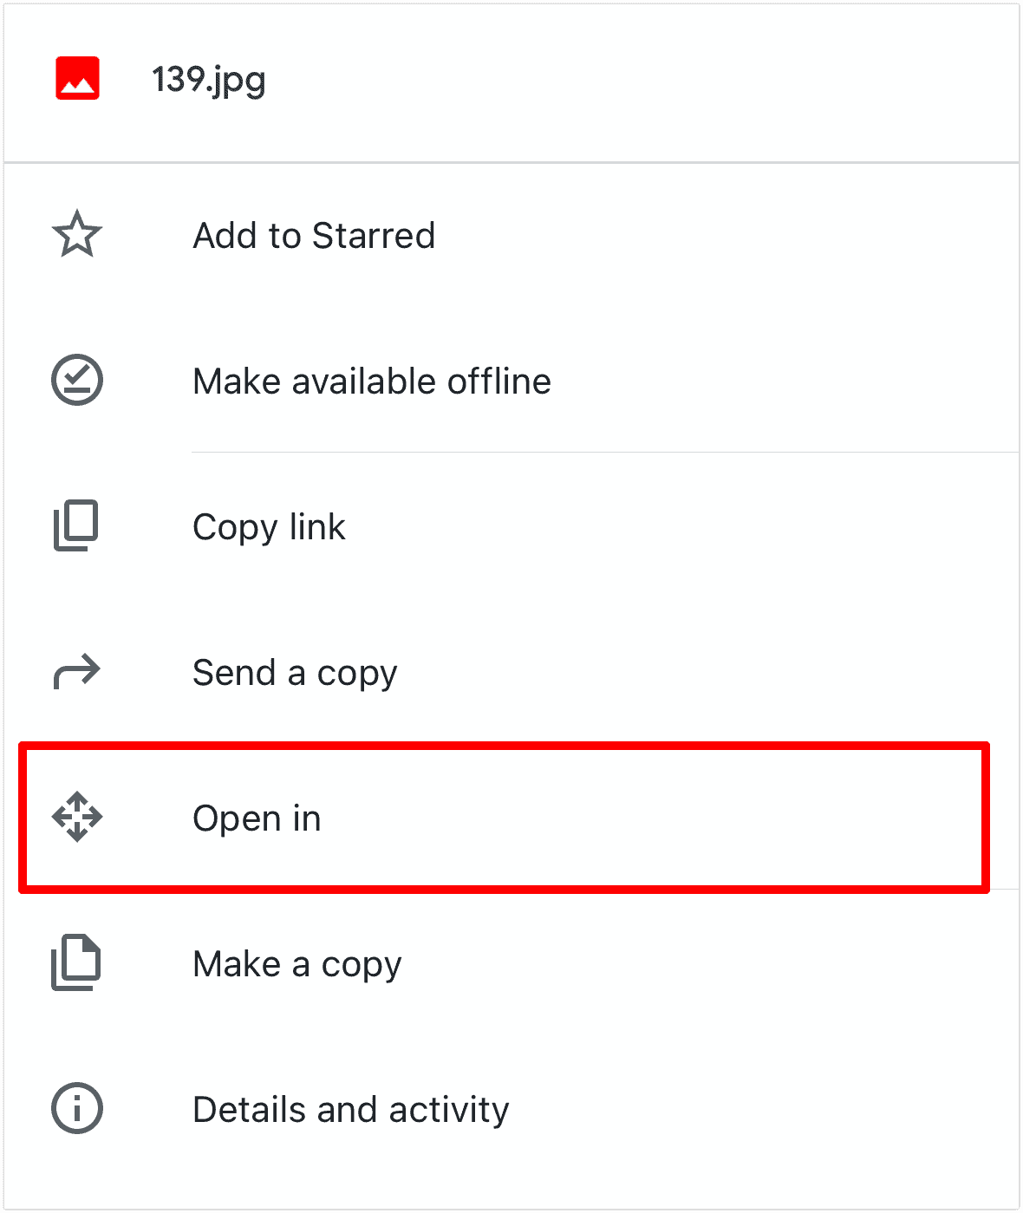The width and height of the screenshot is (1023, 1213).
Task: Click the Copy link chain icon
Action: click(77, 525)
